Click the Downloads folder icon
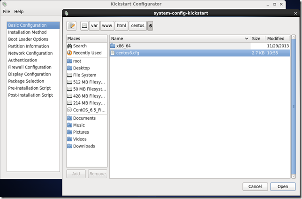Viewport: 302px width, 199px height. click(x=69, y=146)
